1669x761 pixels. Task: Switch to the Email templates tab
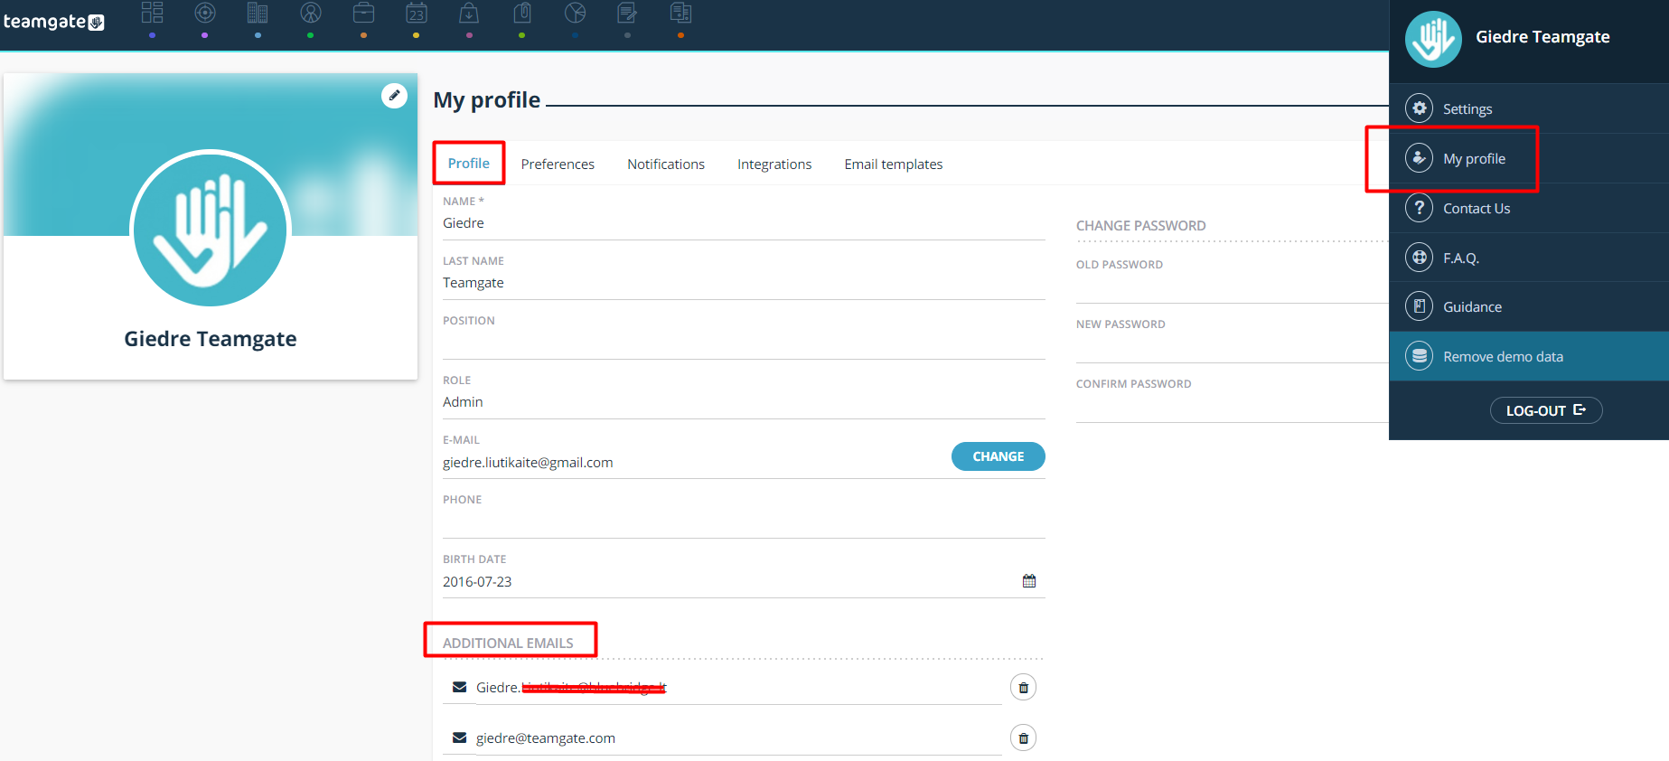894,164
